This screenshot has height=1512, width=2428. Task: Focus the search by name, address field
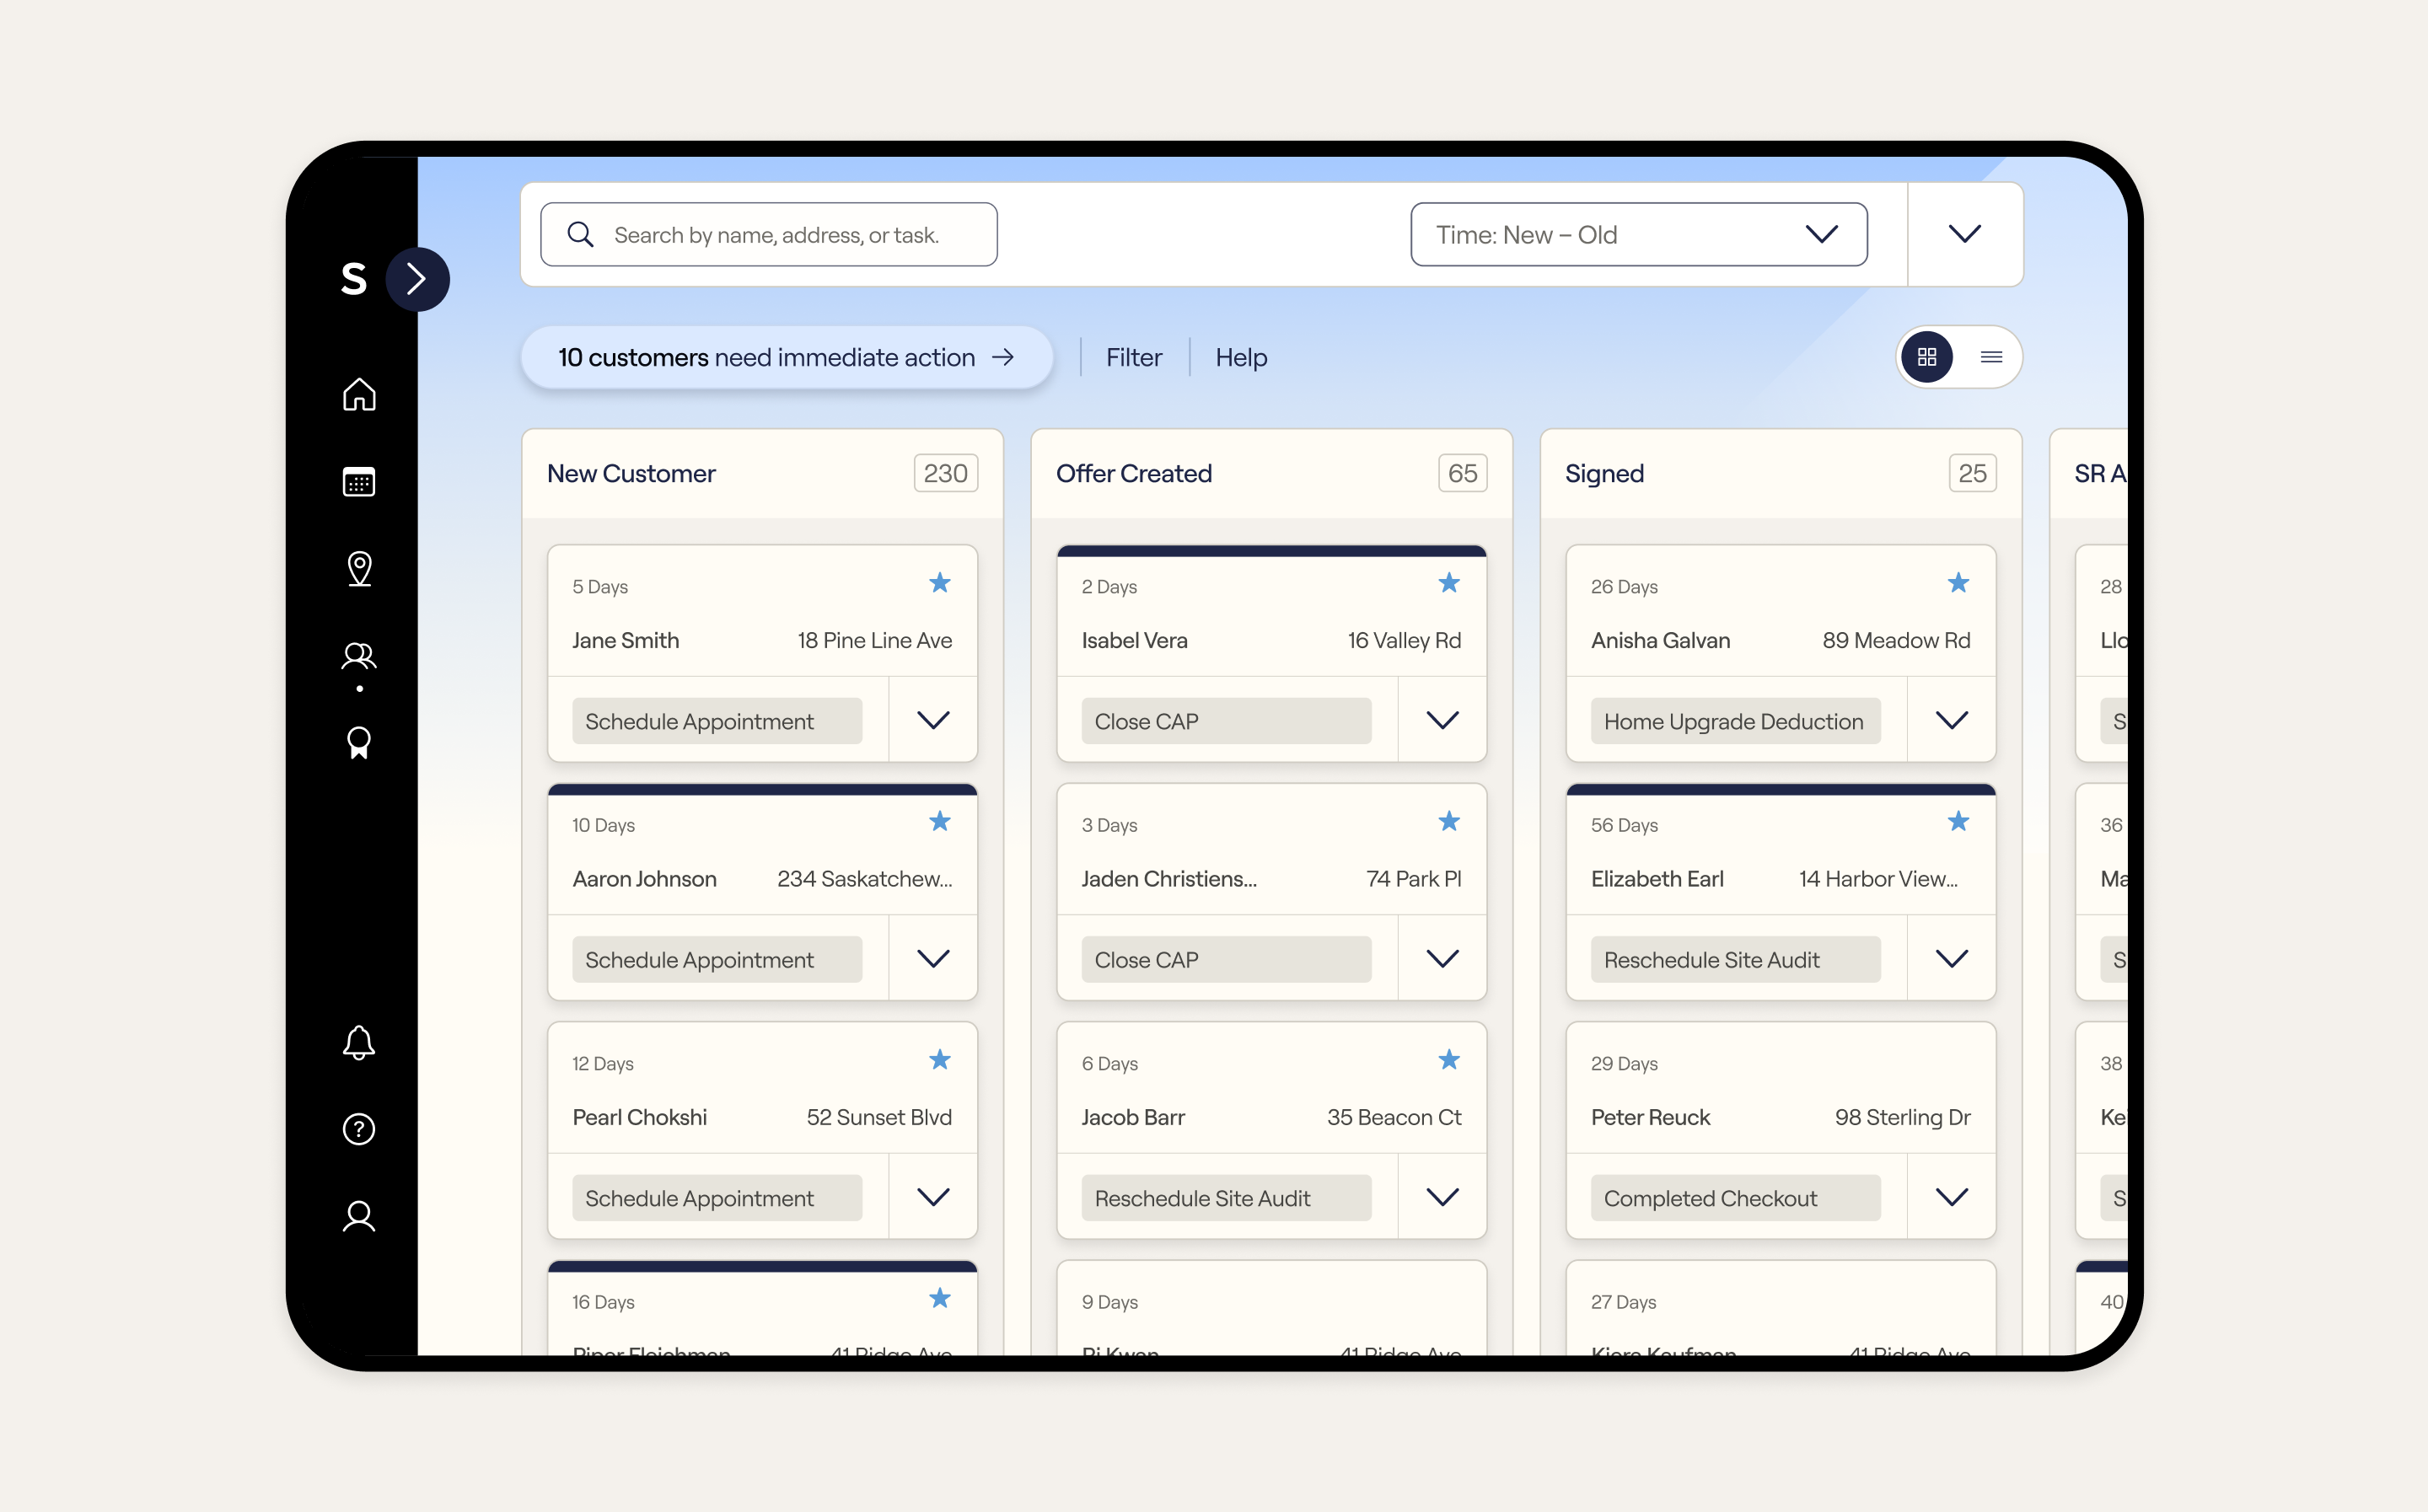tap(768, 235)
